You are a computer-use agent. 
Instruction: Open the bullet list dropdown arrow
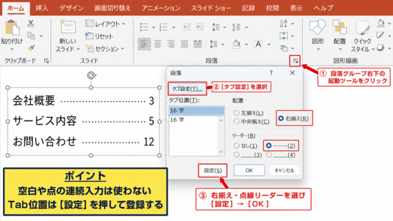[154, 27]
